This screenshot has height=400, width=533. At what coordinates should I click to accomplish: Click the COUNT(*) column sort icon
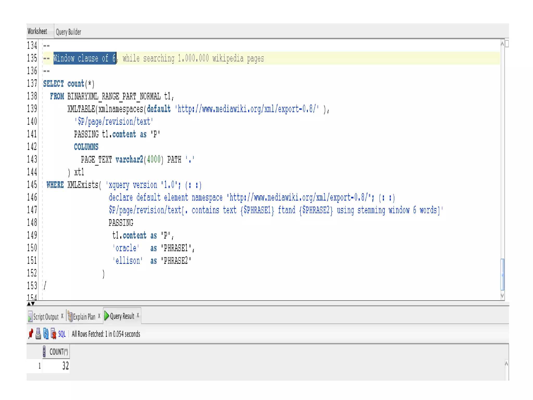pos(45,352)
